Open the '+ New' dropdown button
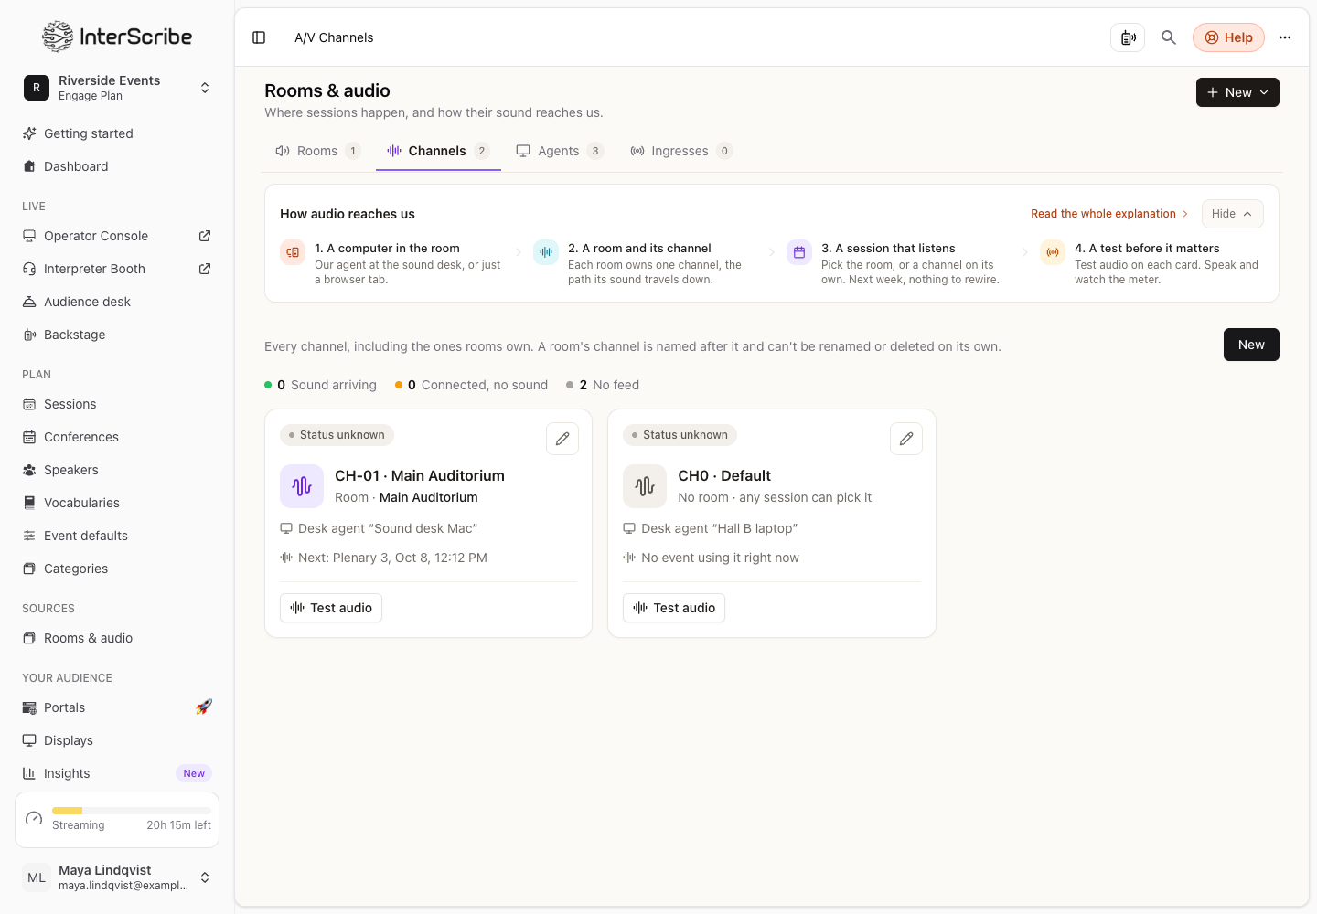 (x=1237, y=92)
